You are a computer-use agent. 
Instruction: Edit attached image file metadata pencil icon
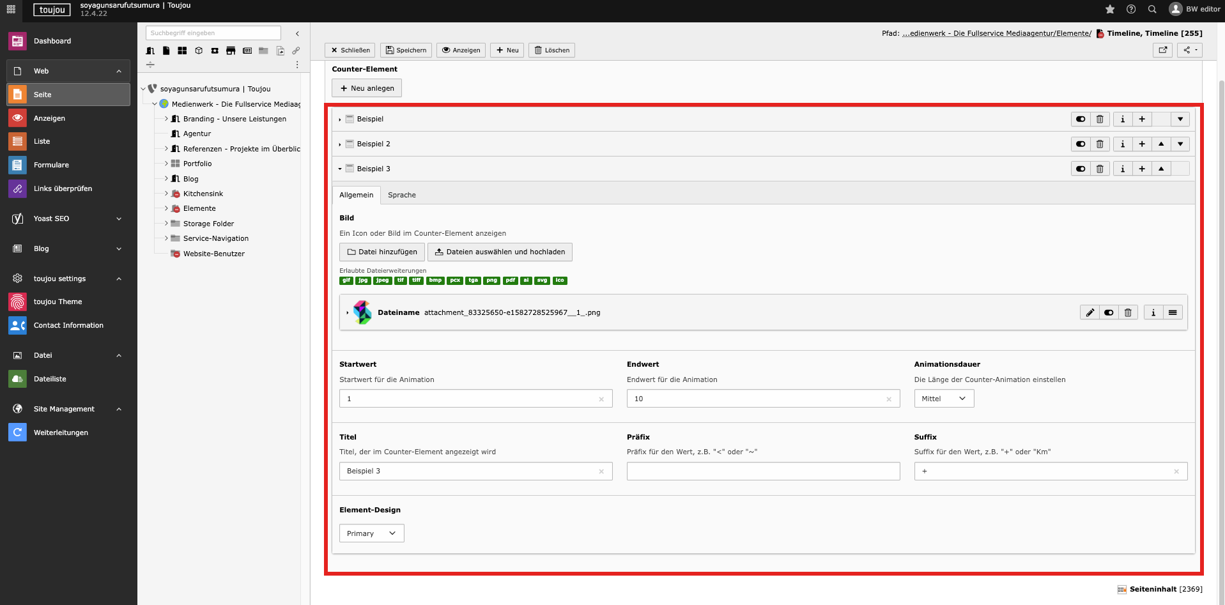[x=1090, y=313]
